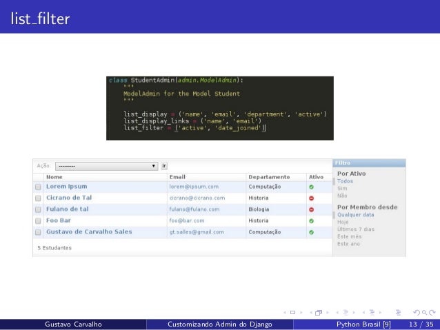
Task: Click previous section arrow in navigation bar
Action: coord(363,312)
